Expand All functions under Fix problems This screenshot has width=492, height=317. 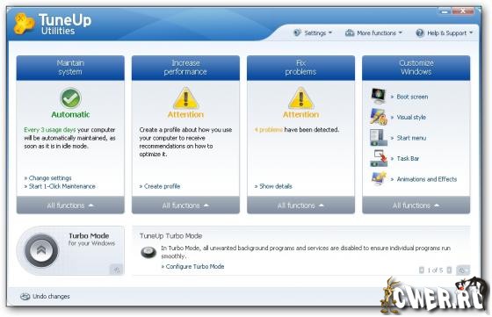click(x=300, y=205)
